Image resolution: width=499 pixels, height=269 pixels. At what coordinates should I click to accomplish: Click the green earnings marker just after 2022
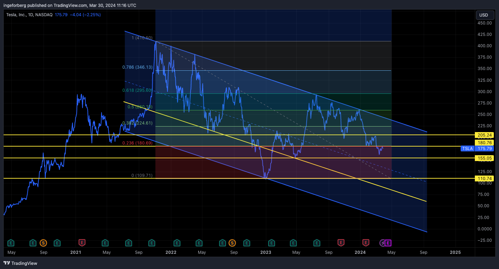point(177,243)
